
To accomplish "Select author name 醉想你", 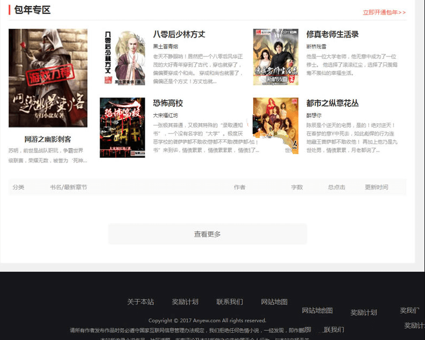I will (314, 116).
